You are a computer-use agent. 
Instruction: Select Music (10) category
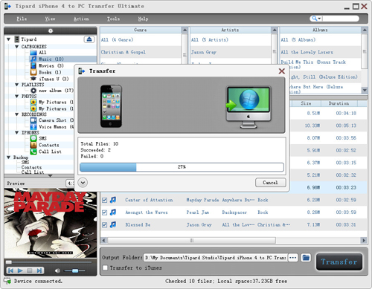(51, 59)
